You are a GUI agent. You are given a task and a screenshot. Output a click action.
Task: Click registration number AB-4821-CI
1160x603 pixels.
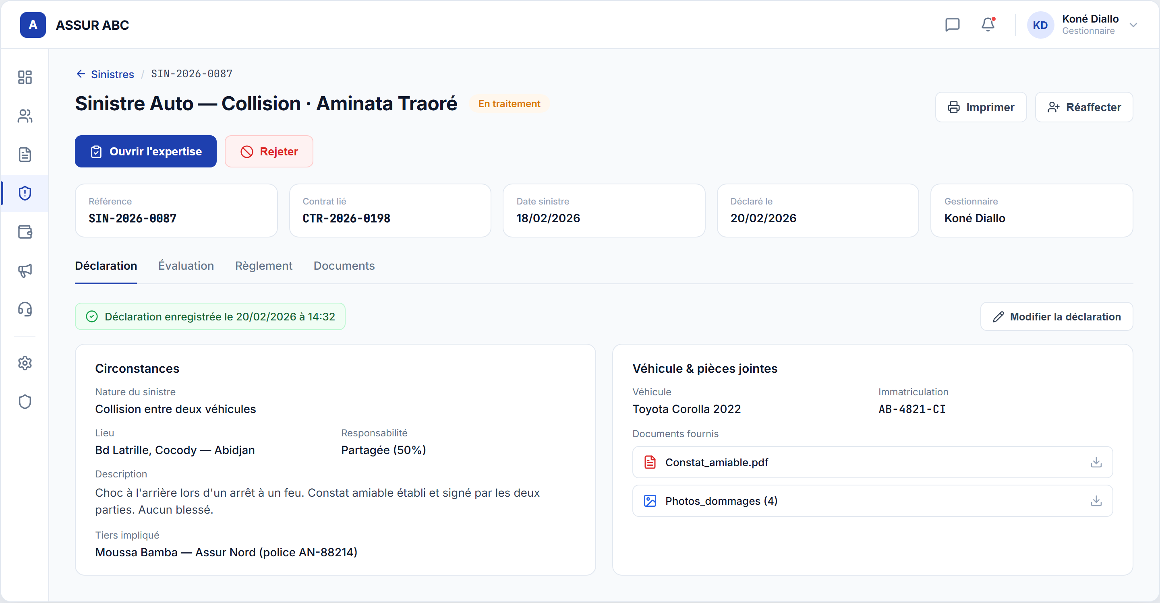[911, 409]
